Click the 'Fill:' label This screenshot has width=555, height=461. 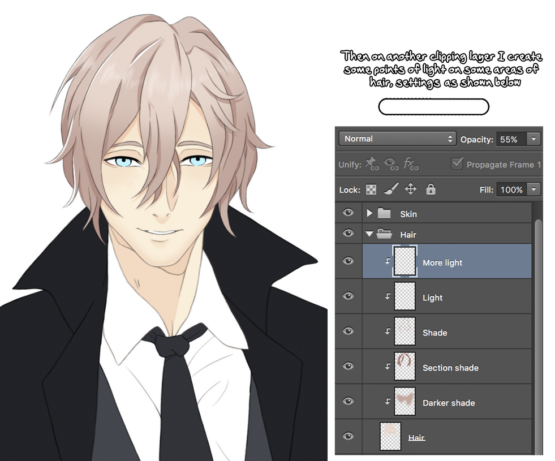pos(487,190)
